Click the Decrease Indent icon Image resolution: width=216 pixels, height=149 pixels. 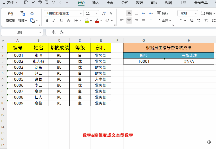[143, 13]
